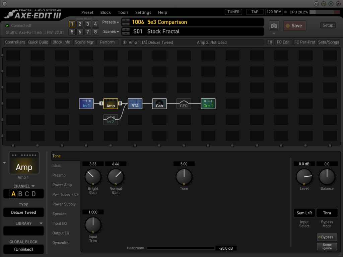Open the Scene Mgr
This screenshot has height=257, width=343.
point(84,42)
